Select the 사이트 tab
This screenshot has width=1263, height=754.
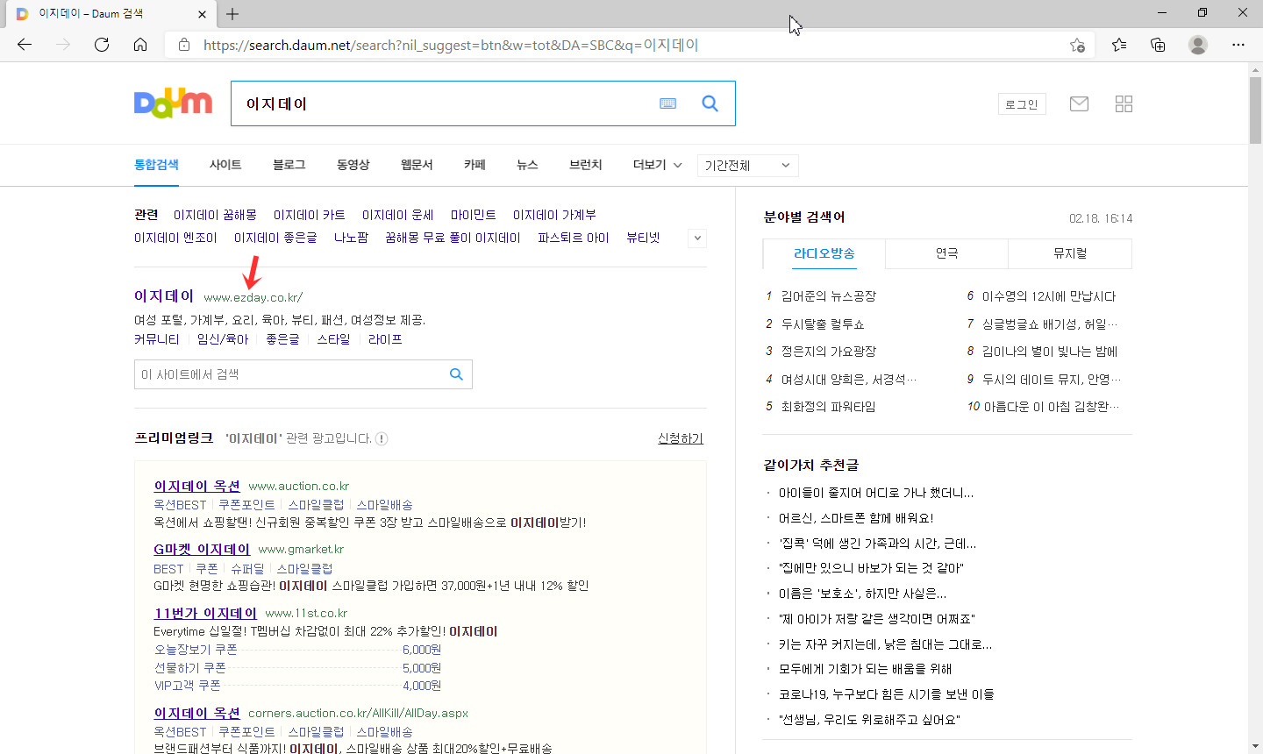coord(225,165)
